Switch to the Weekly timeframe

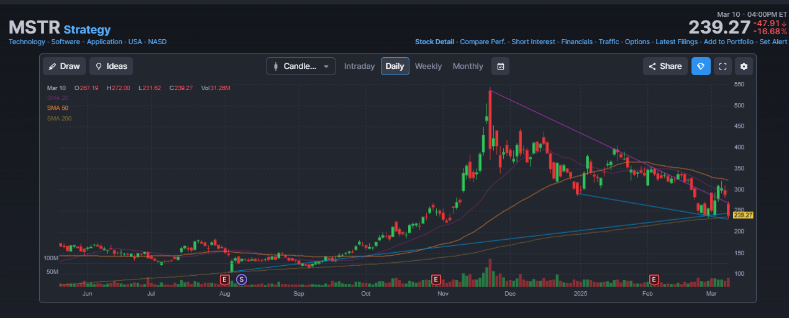428,66
